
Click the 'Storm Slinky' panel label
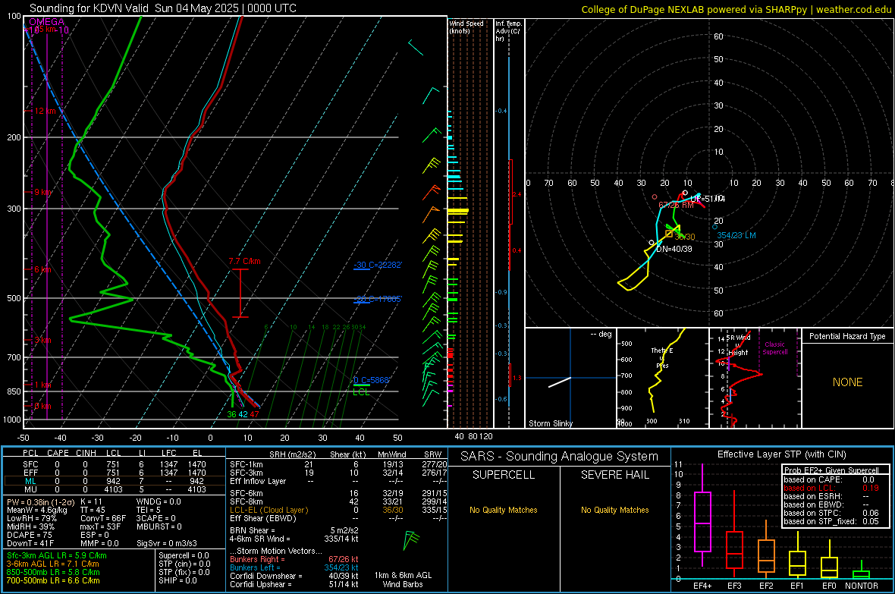551,423
